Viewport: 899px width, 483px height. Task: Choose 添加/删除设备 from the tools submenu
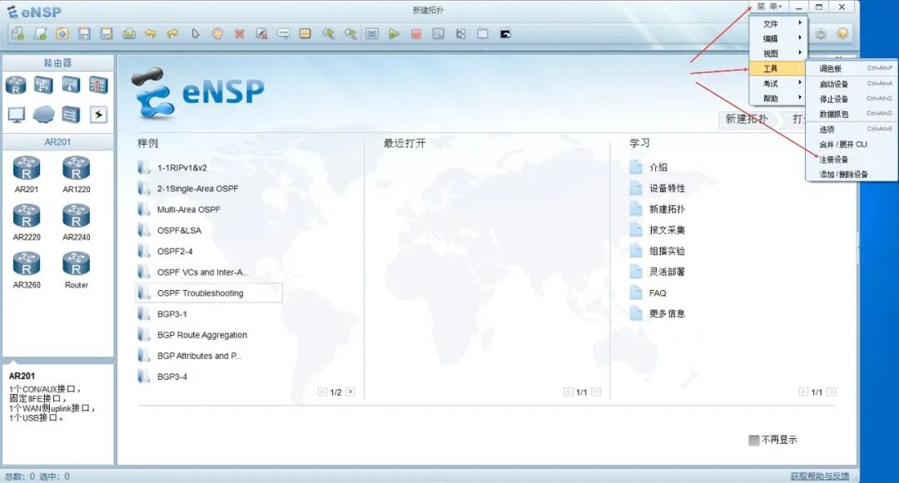pyautogui.click(x=852, y=174)
